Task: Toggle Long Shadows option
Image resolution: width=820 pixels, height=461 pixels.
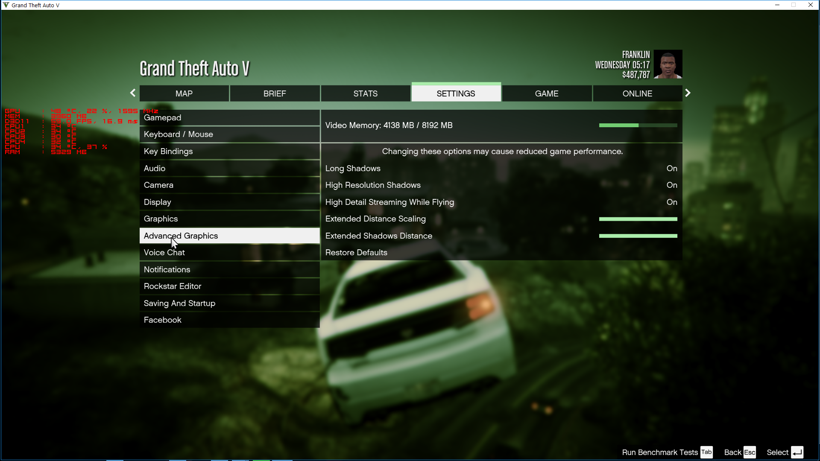Action: pos(501,168)
